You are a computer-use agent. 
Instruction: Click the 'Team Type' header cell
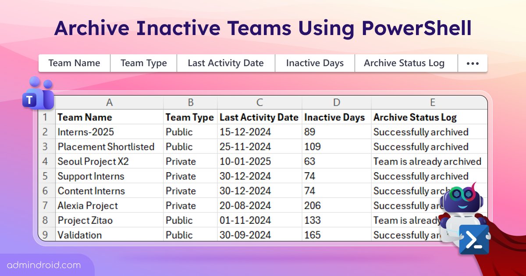pos(191,117)
